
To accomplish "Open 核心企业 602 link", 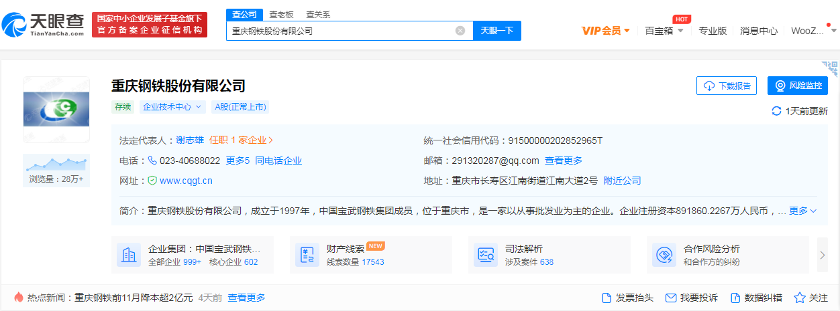I will click(233, 262).
